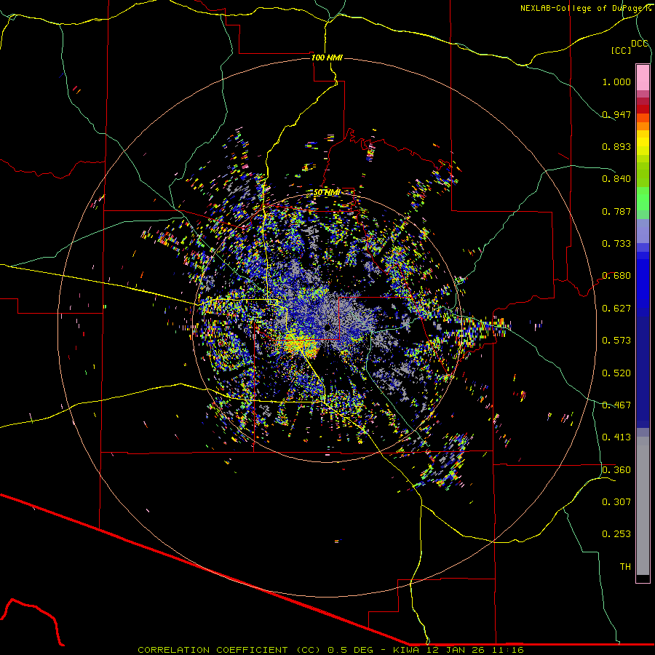Select the 0.413 value on the color scale
This screenshot has width=655, height=655.
pyautogui.click(x=616, y=437)
